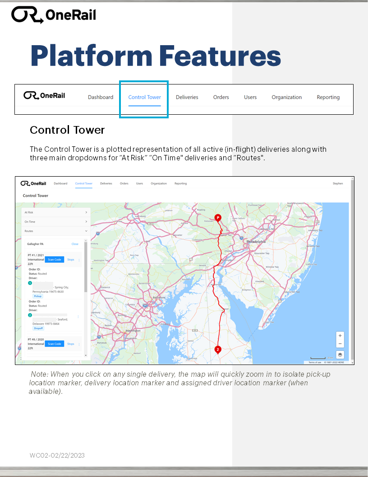Click Scan Code for PT #1 / 2021
The width and height of the screenshot is (368, 477).
click(x=55, y=259)
